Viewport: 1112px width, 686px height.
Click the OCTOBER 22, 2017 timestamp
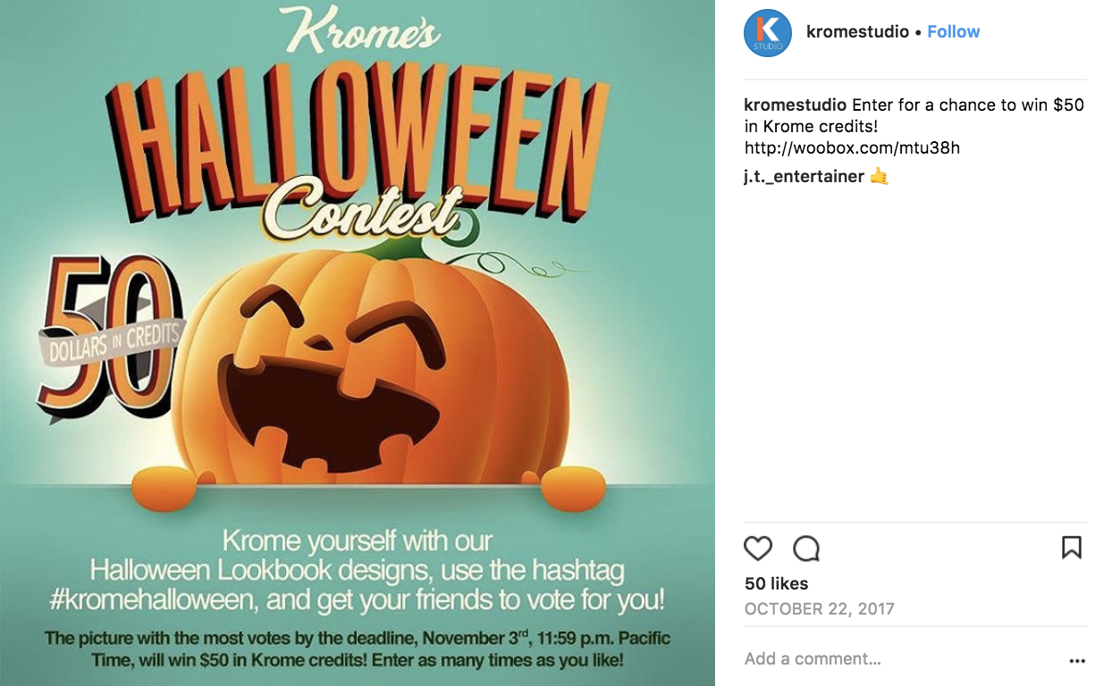click(x=819, y=609)
